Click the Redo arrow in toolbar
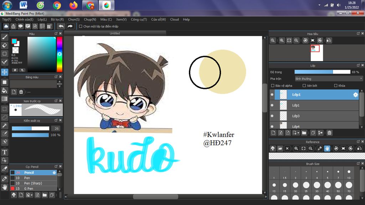Viewport: 365px width, 205px height. coord(70,26)
